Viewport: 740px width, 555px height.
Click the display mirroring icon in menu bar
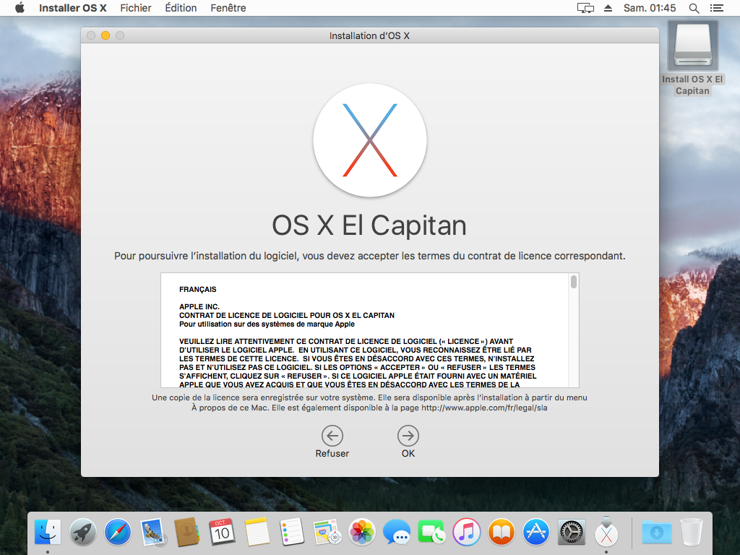(x=585, y=8)
